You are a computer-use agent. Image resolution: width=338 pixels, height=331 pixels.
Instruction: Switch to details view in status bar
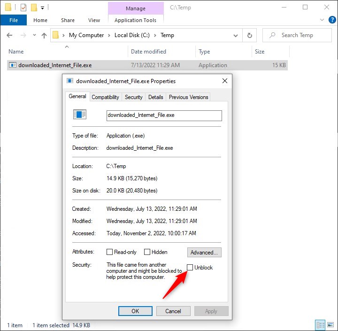pyautogui.click(x=321, y=325)
